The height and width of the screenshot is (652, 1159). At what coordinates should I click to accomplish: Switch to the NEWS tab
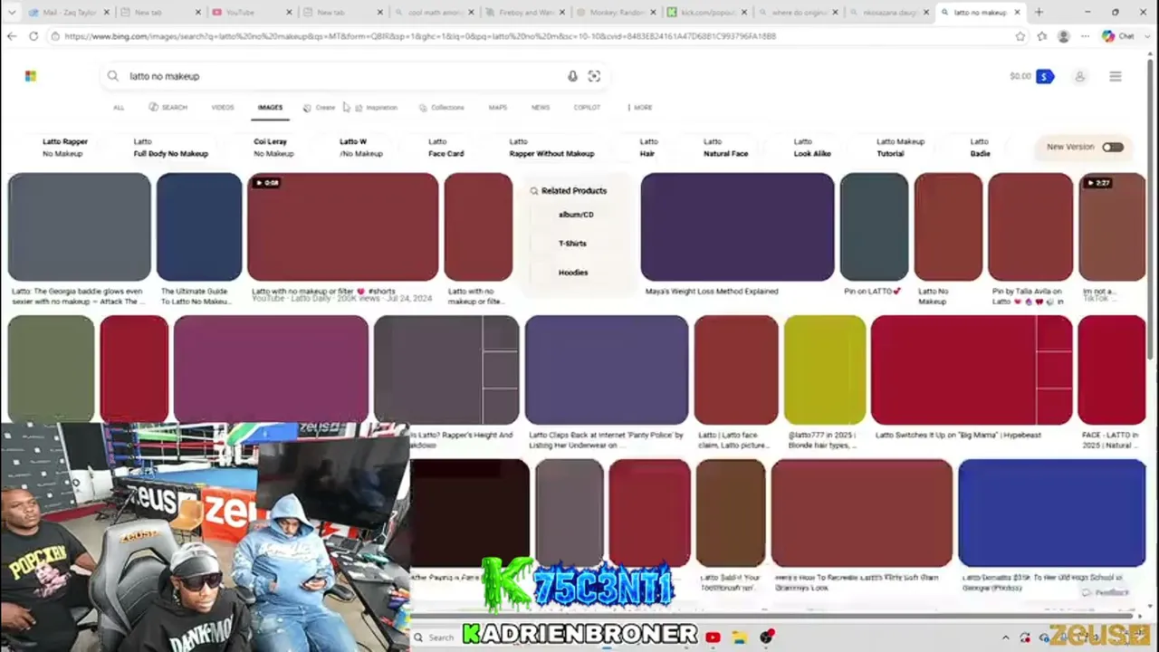point(541,108)
